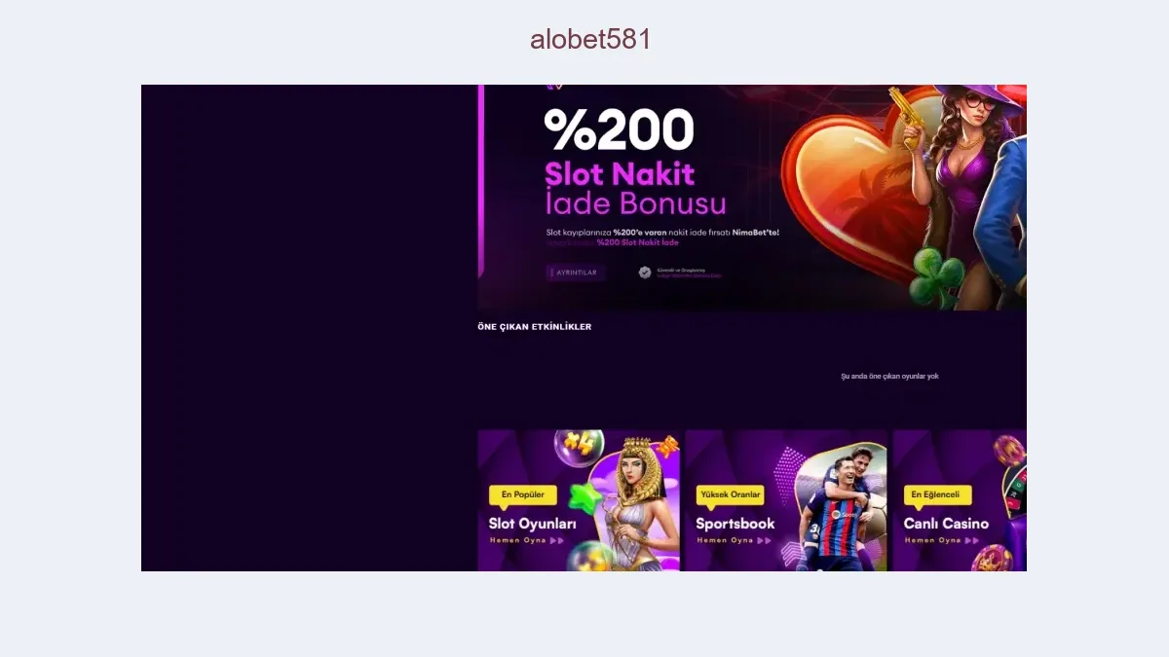Viewport: 1169px width, 657px height.
Task: Click the golden pistol in banner
Action: click(x=912, y=118)
